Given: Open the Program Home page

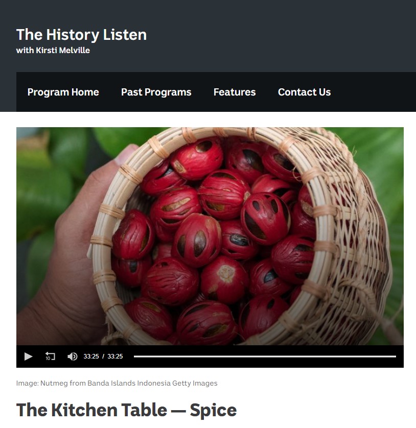Looking at the screenshot, I should pyautogui.click(x=63, y=92).
